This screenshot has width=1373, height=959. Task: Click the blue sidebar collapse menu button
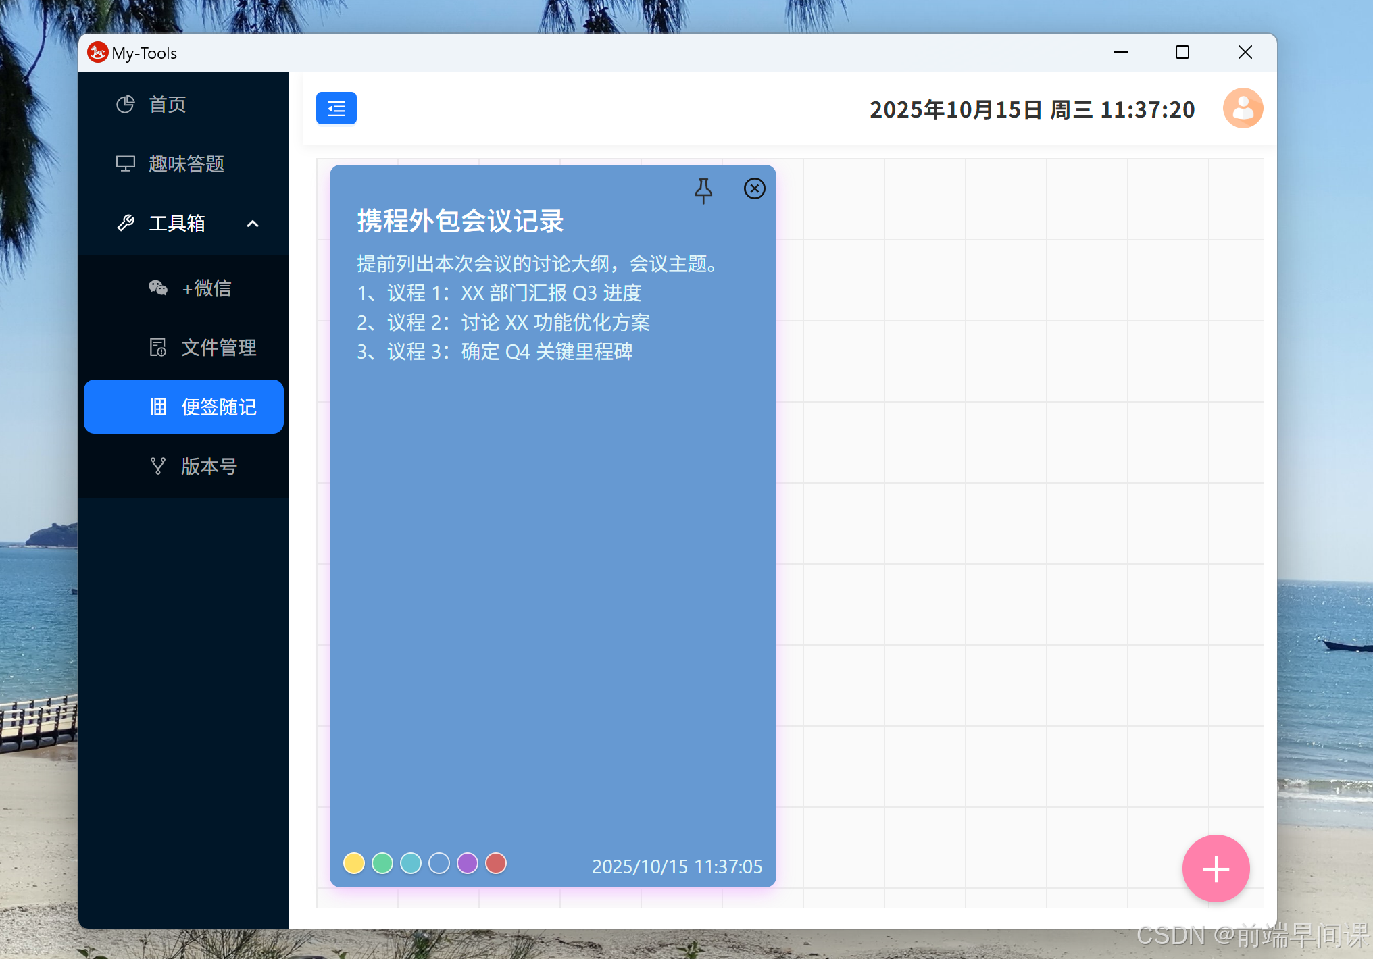(336, 108)
